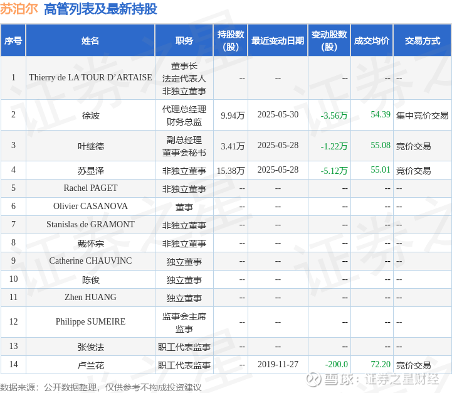This screenshot has height=393, width=452.
Task: Click the change value -1.22万
Action: pos(334,146)
